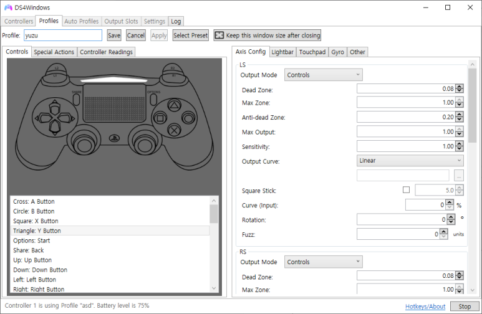This screenshot has width=482, height=314.
Task: Open the Log tab
Action: coord(176,21)
